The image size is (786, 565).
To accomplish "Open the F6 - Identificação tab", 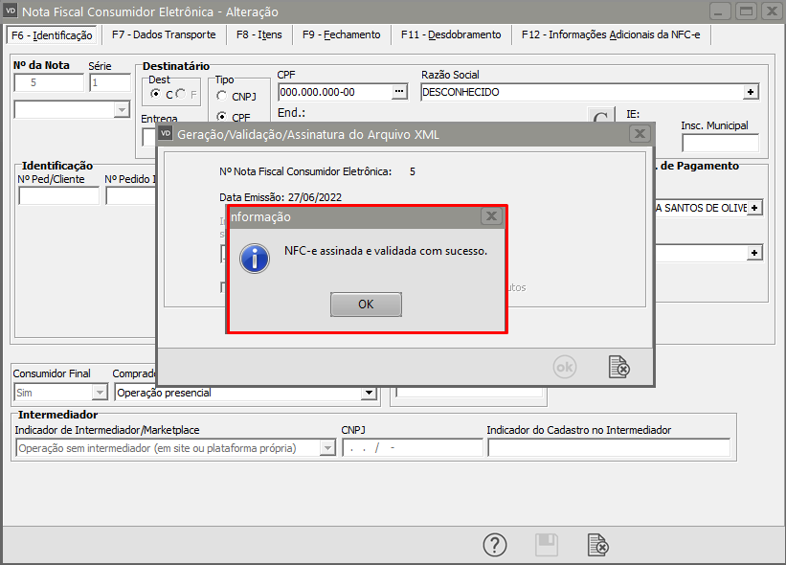I will (x=52, y=35).
